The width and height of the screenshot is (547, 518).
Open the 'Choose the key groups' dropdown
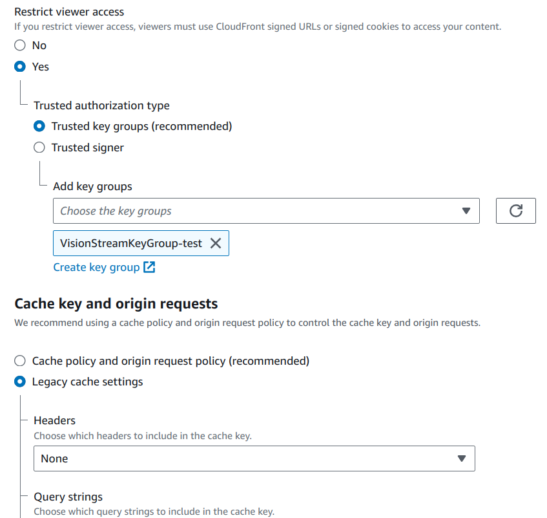(258, 211)
